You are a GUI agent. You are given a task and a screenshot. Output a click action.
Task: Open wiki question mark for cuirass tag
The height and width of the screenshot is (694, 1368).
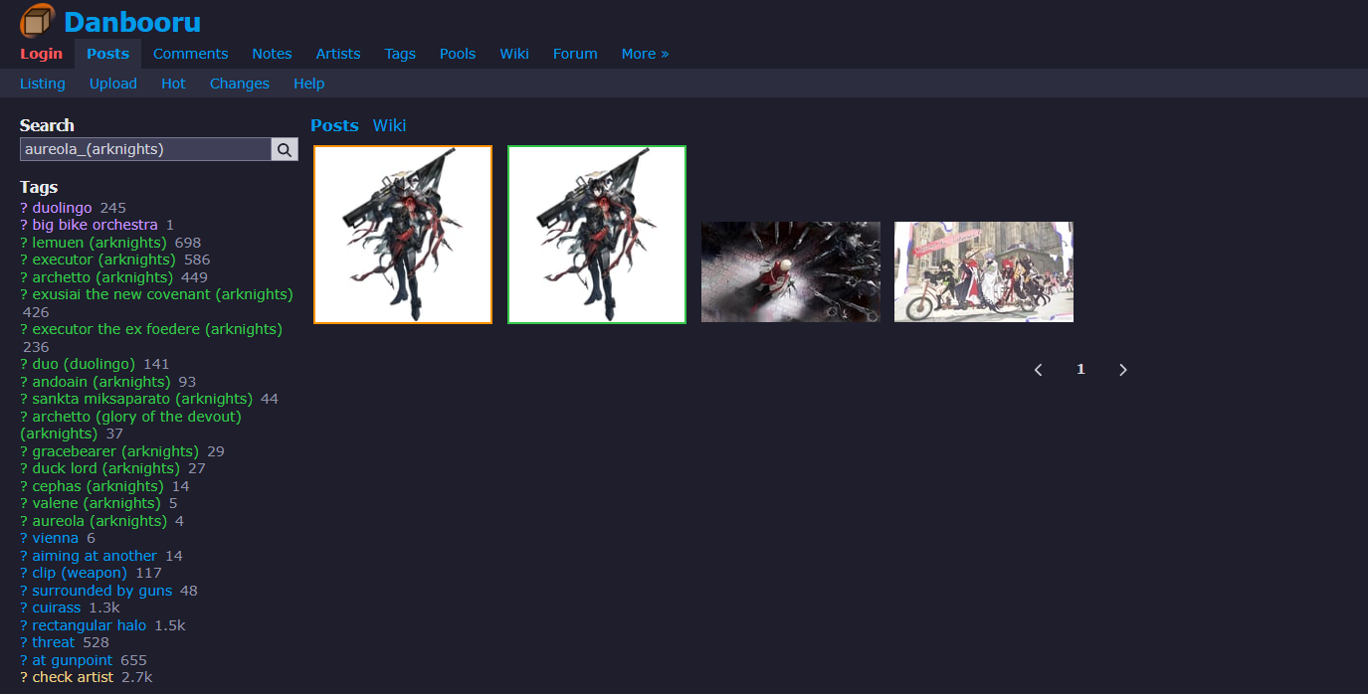(24, 607)
